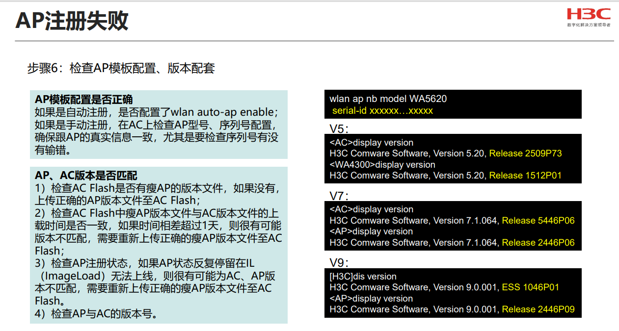This screenshot has width=619, height=331.
Task: Click the line beginning "2）检查AC Flash中瘦AP版本文件"
Action: click(x=157, y=213)
